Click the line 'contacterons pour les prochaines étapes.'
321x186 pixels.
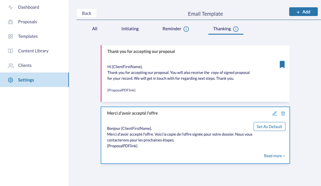[x=141, y=140]
